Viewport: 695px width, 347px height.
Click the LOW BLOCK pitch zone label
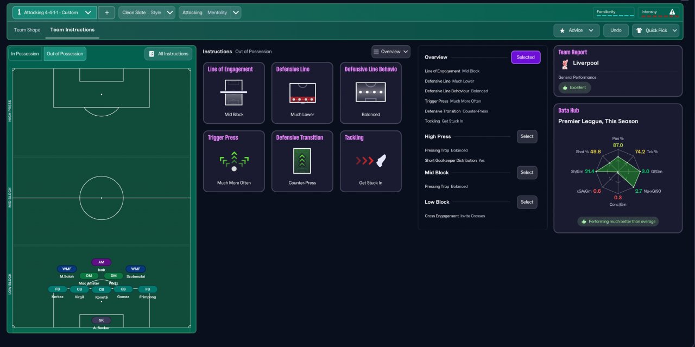[x=10, y=284]
